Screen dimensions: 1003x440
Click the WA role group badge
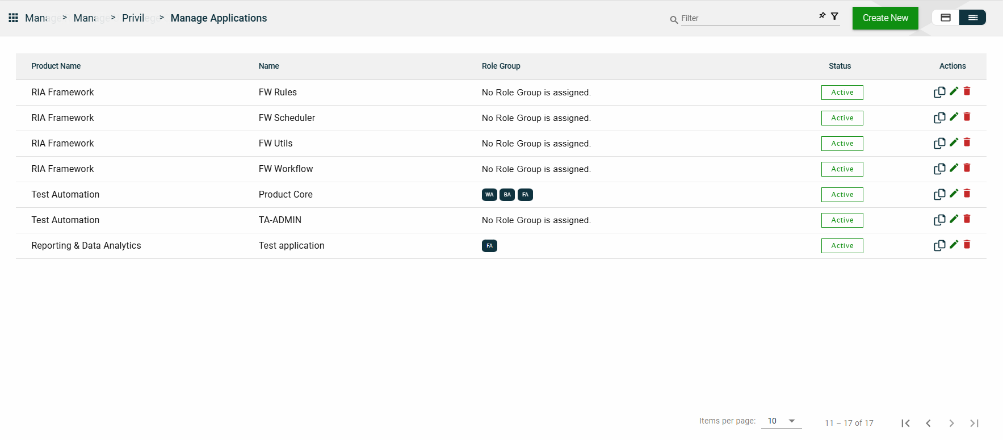[489, 195]
